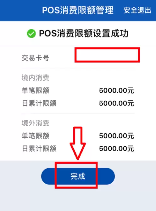This screenshot has height=211, width=156.
Task: Select the POS消费限额管理 header title
Action: 78,10
